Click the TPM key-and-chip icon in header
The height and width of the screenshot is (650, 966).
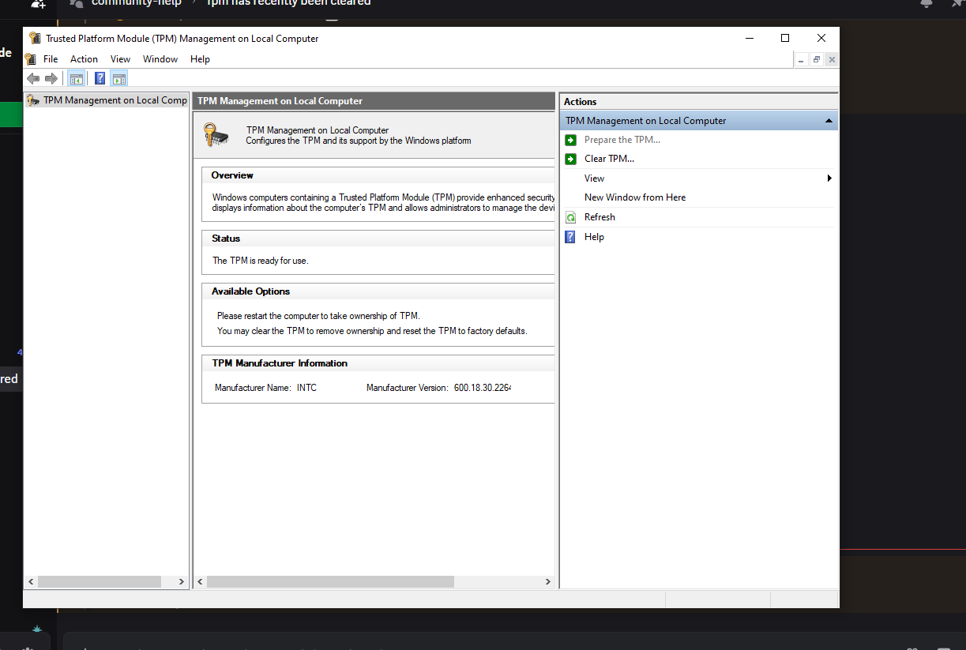[x=216, y=134]
